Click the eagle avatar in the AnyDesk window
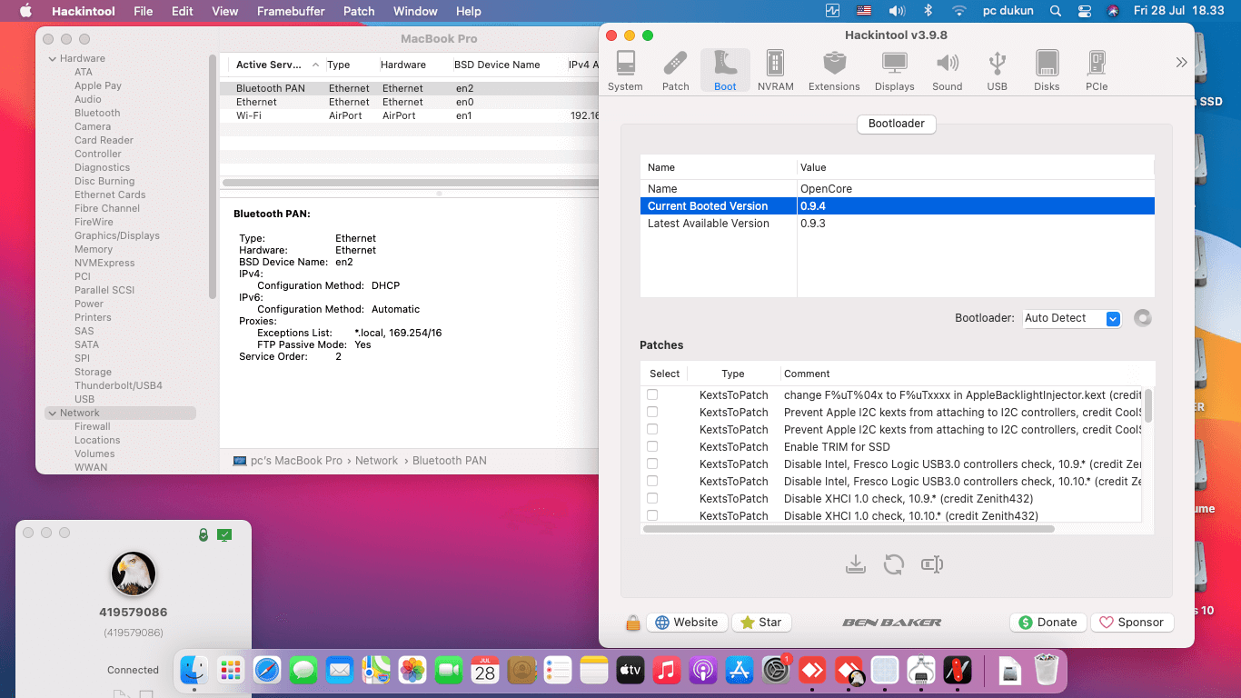Viewport: 1241px width, 698px height. pyautogui.click(x=134, y=573)
